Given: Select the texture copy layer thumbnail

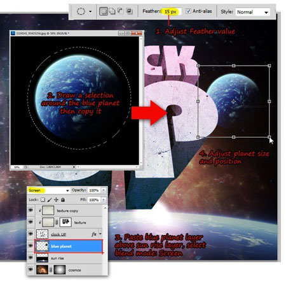Looking at the screenshot, I should pos(48,210).
